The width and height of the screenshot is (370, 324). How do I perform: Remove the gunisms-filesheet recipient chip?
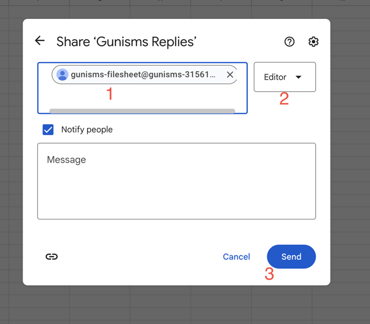tap(230, 75)
